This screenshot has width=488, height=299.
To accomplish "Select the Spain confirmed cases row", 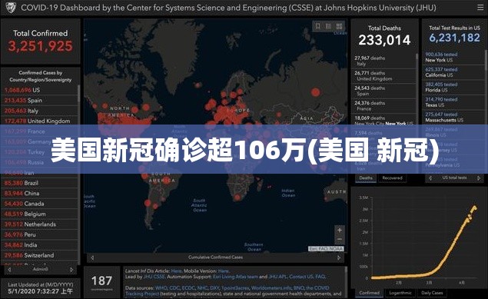I will click(x=40, y=100).
